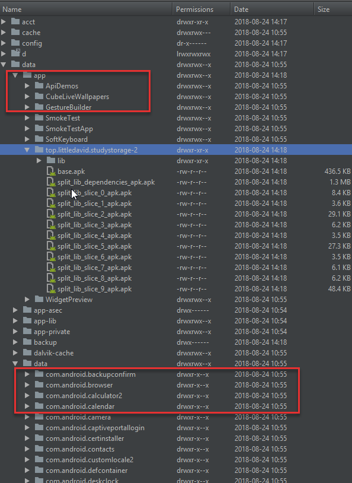This screenshot has width=352, height=483.
Task: Click the 436.5 KB size value
Action: (x=337, y=171)
